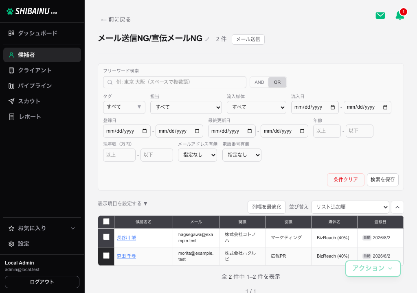Click the 現年収 以上 input field

pos(119,155)
